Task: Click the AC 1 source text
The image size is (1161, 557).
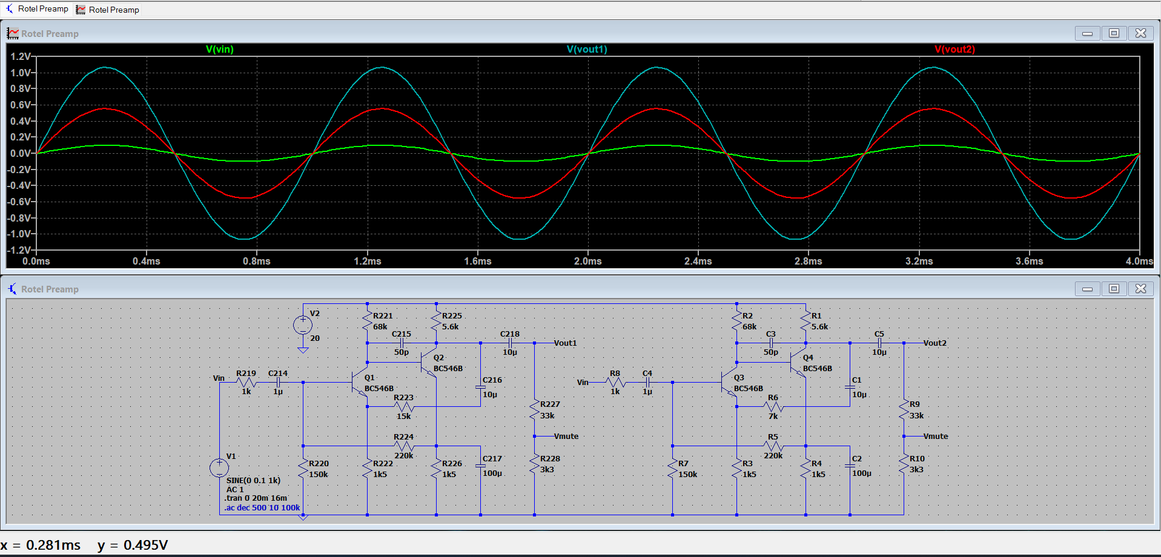Action: click(235, 489)
